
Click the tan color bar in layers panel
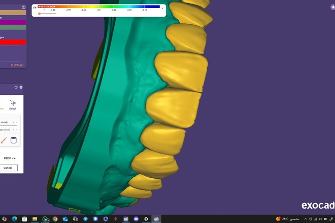pos(13,12)
